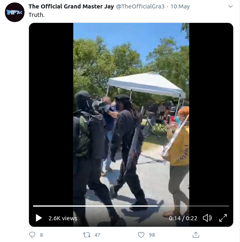
Task: Click the current playhead position marker
Action: coord(157,206)
